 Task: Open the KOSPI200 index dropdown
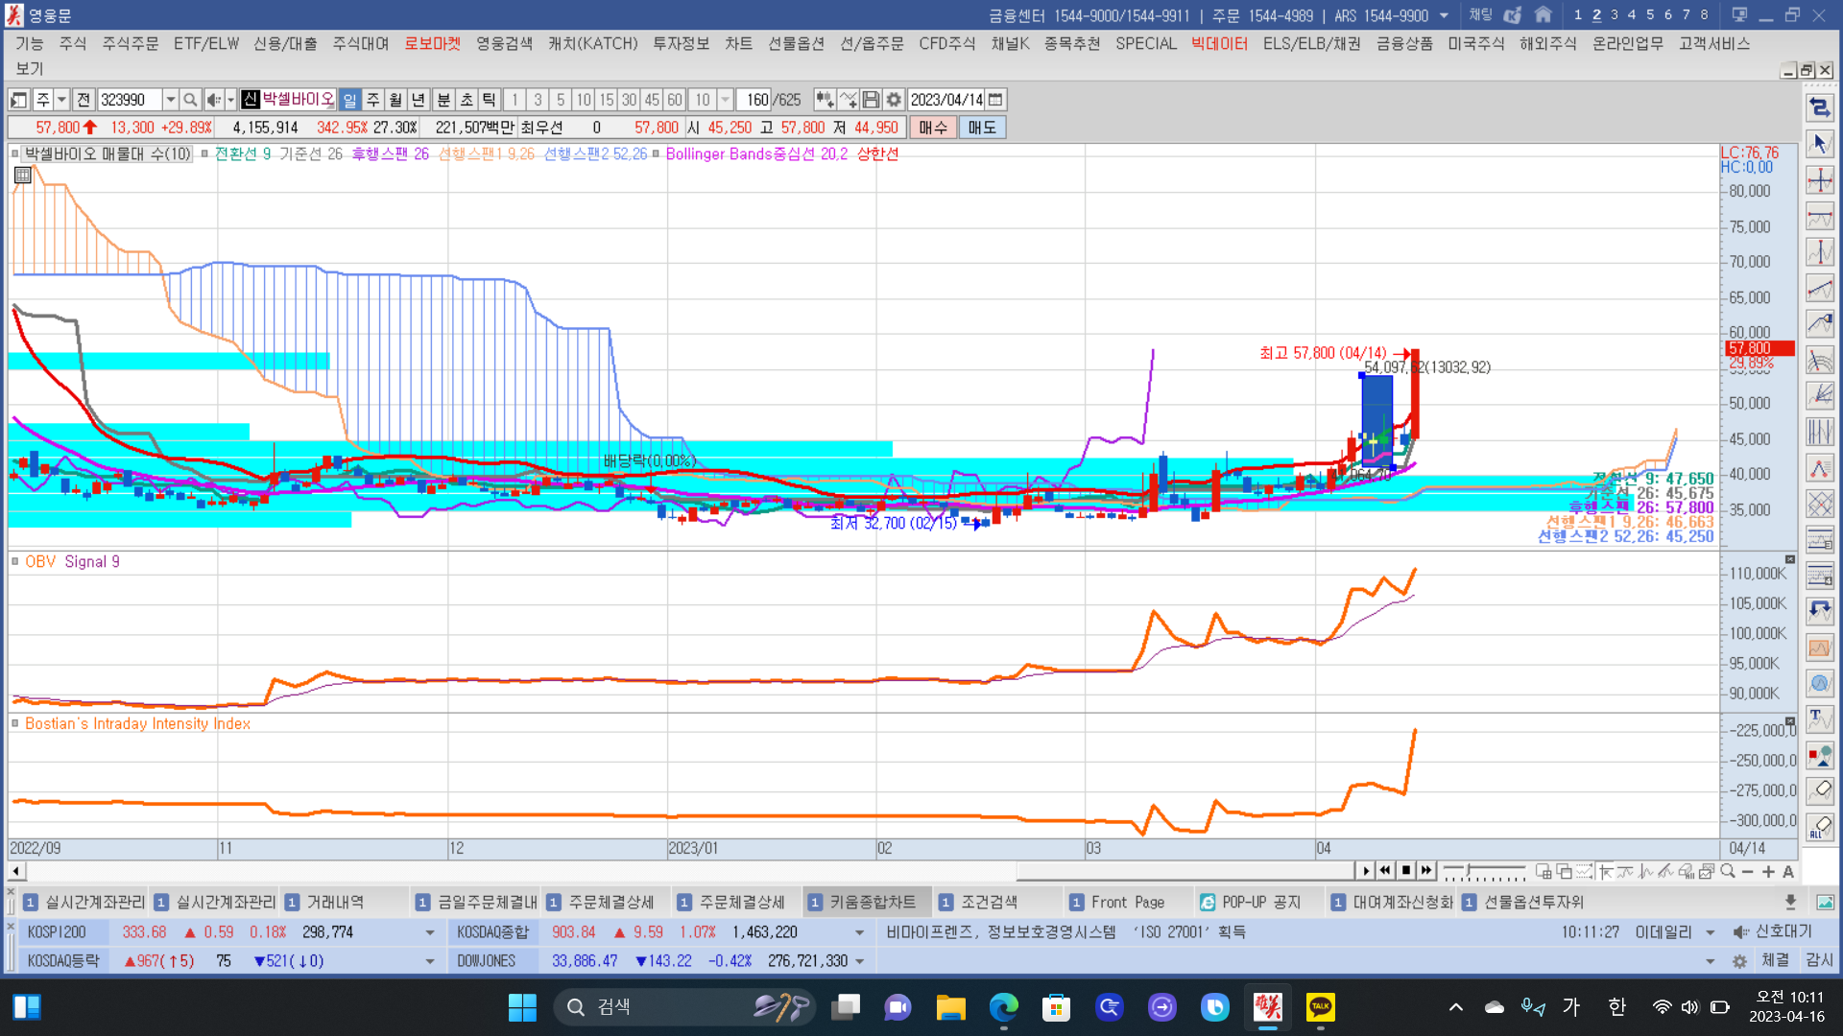pyautogui.click(x=429, y=932)
